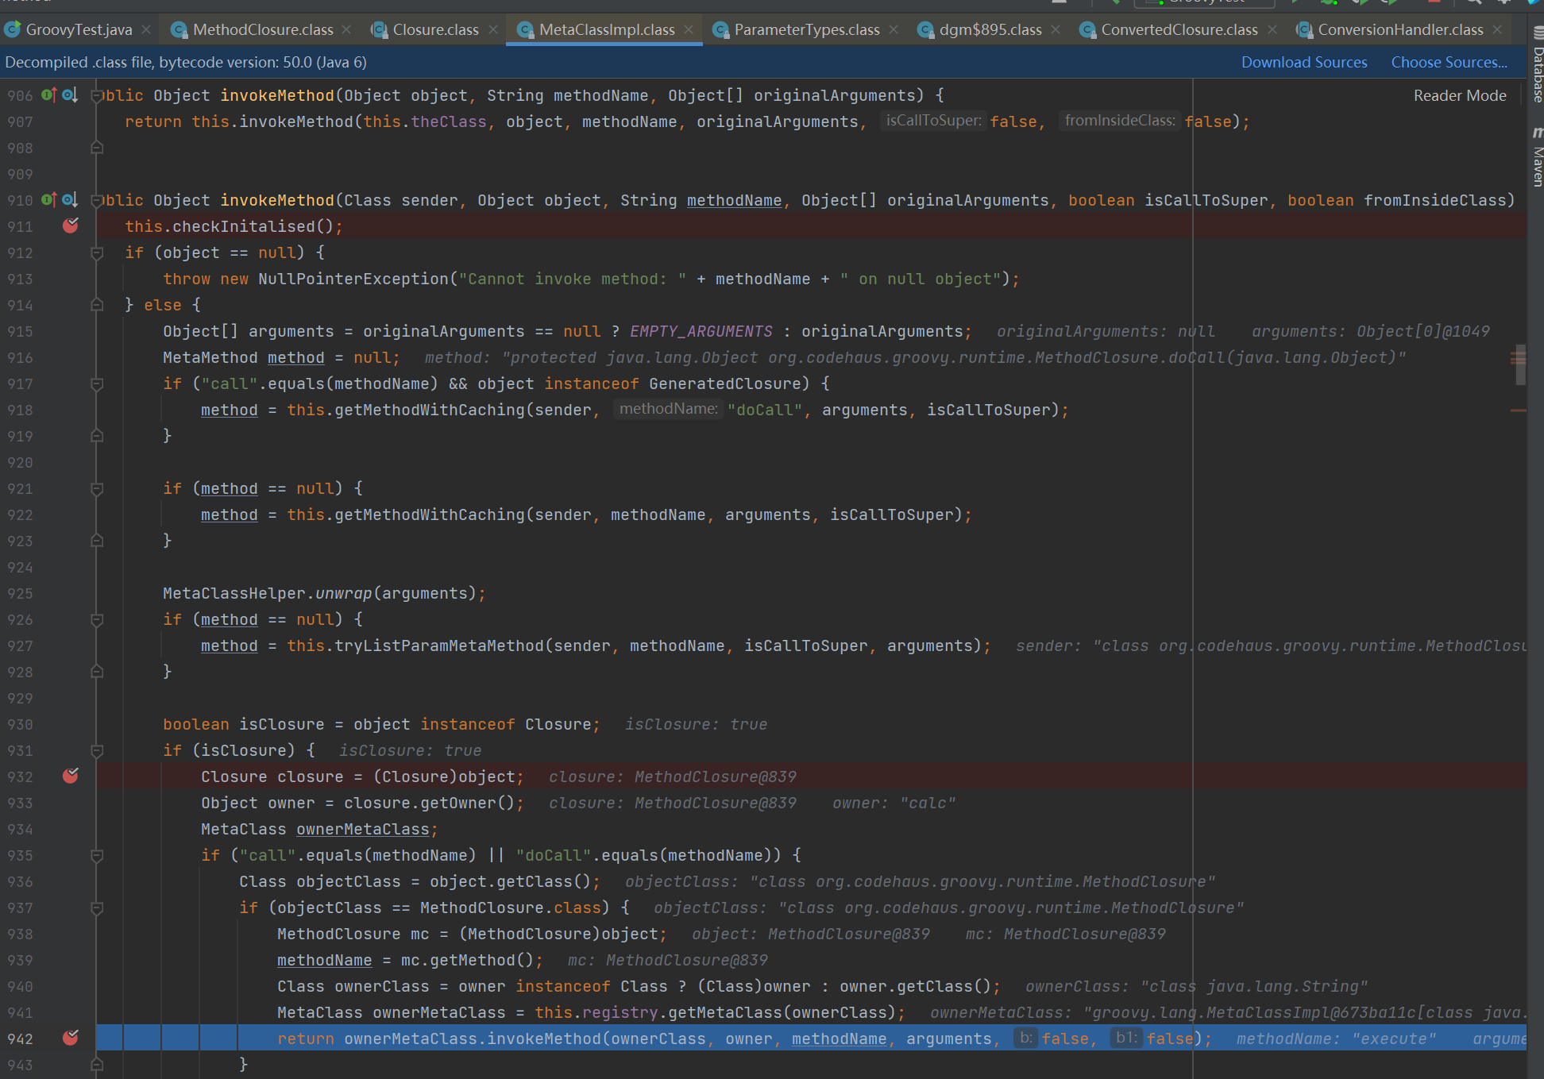Collapse the if-block fold at line 917
The height and width of the screenshot is (1079, 1544).
click(97, 384)
